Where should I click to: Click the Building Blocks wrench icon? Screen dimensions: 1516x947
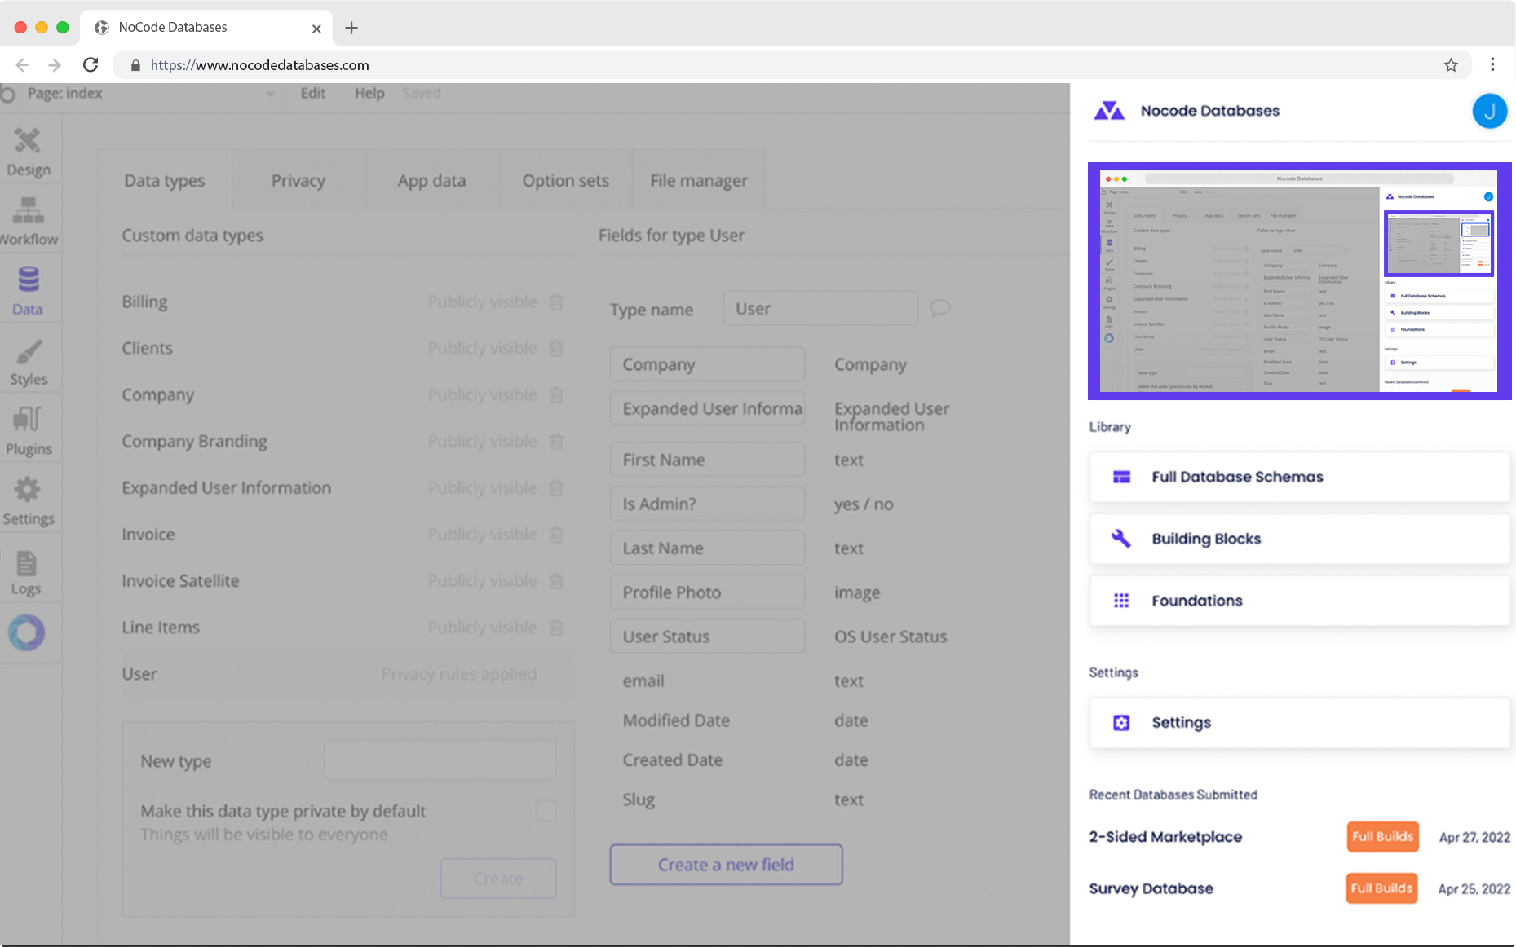click(1121, 538)
